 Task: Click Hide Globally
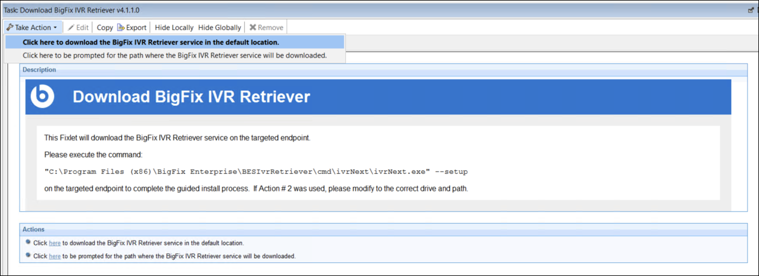tap(219, 27)
